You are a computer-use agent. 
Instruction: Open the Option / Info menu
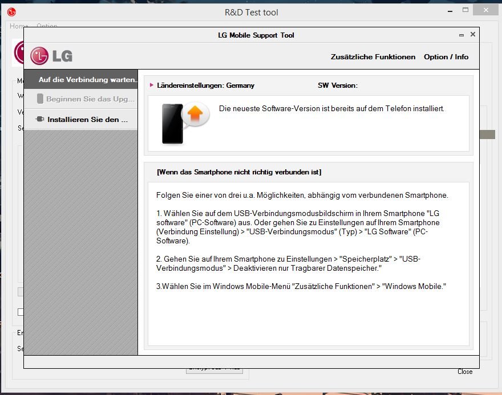(446, 57)
